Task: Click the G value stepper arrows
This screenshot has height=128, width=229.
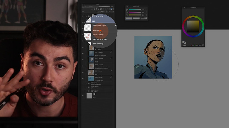Action: [x=146, y=12]
